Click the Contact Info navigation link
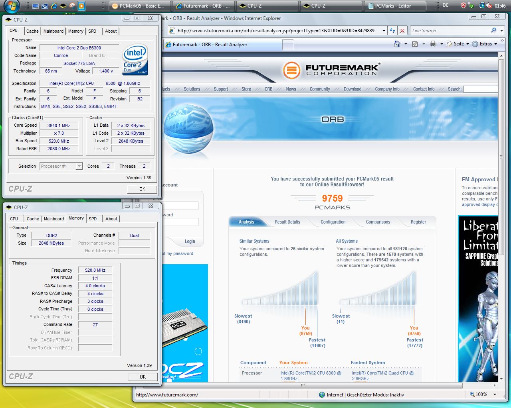Screen dimensions: 511x408 [424, 89]
